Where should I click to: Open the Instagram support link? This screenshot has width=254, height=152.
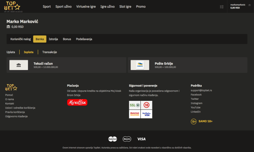click(x=197, y=103)
